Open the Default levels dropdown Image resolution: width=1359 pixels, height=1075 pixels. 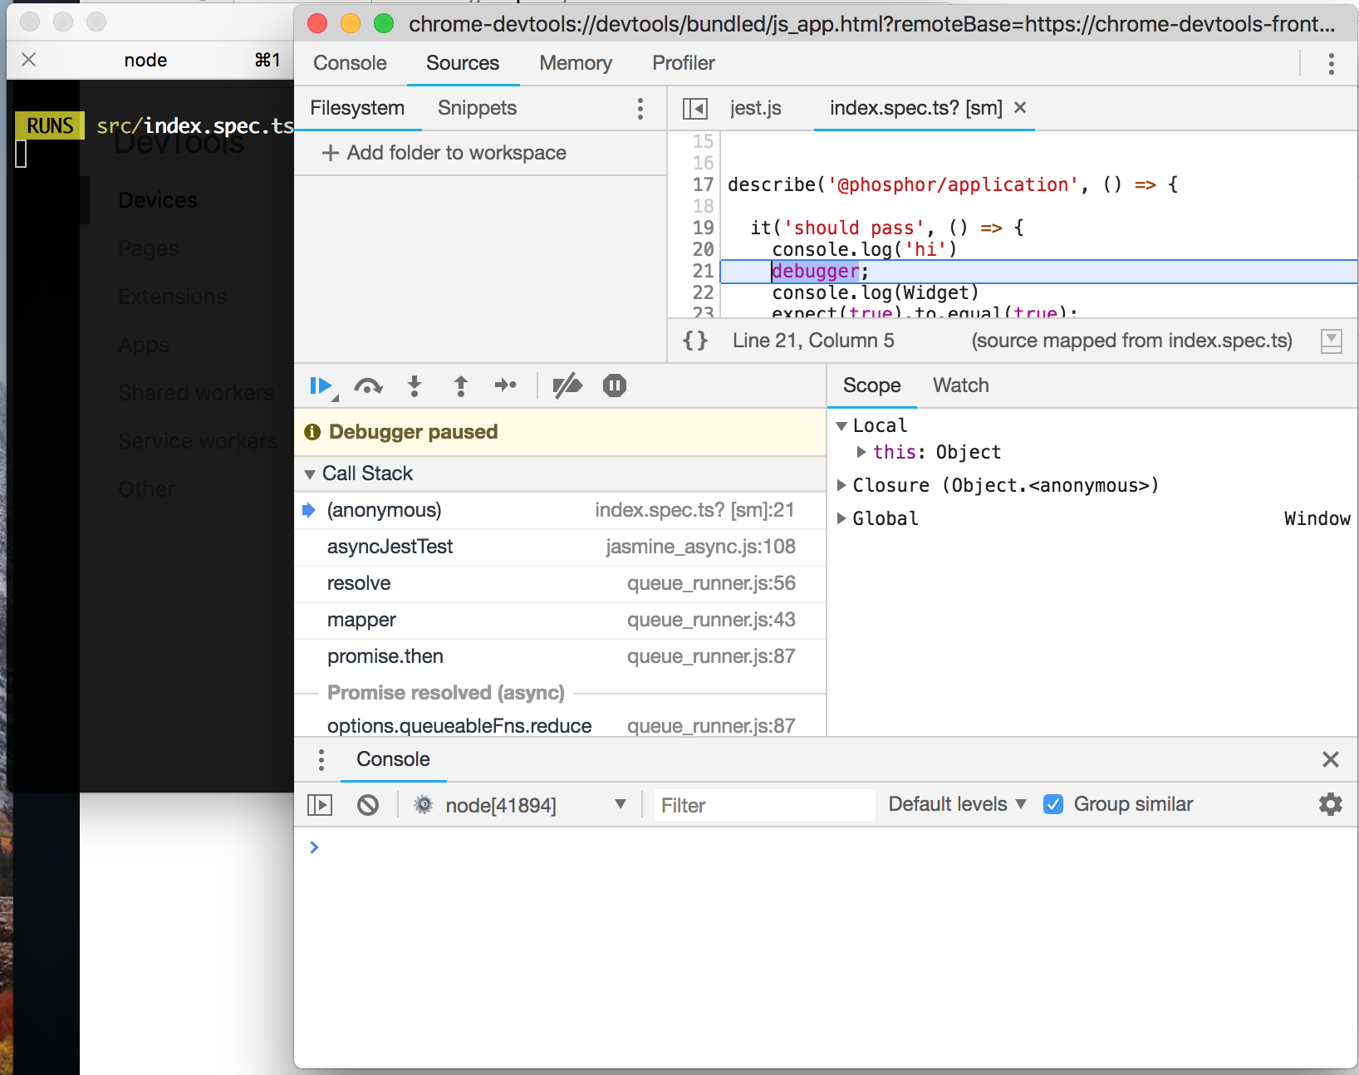tap(954, 804)
